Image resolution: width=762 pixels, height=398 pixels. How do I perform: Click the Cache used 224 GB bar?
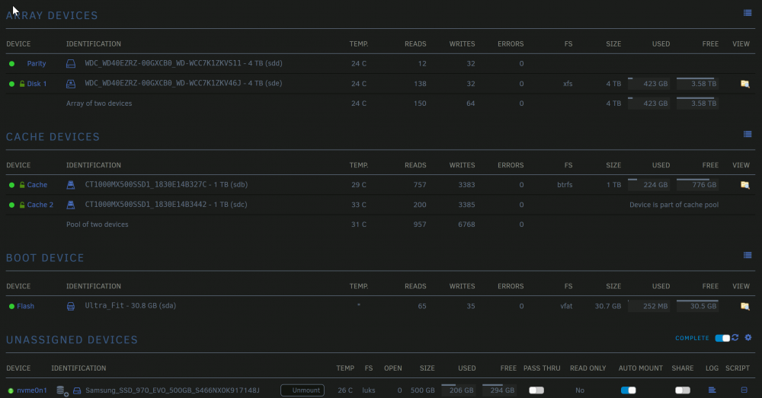648,184
